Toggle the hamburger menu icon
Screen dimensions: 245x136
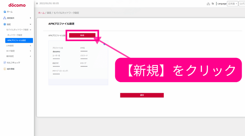37,3
